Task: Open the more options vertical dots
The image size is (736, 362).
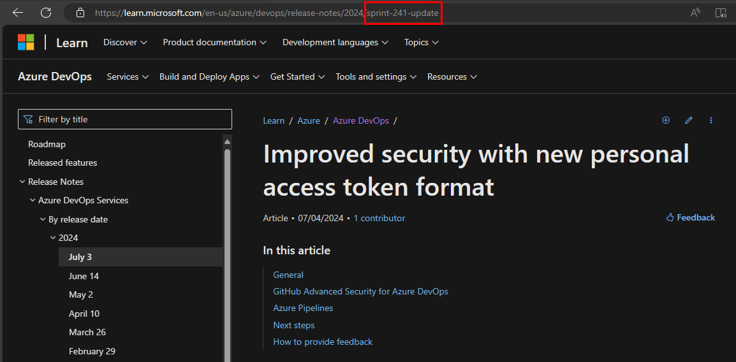Action: [x=711, y=120]
